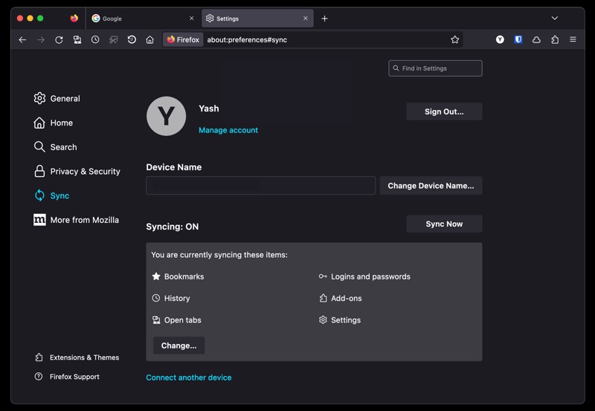Open a new tab with plus
The width and height of the screenshot is (595, 411).
tap(324, 18)
